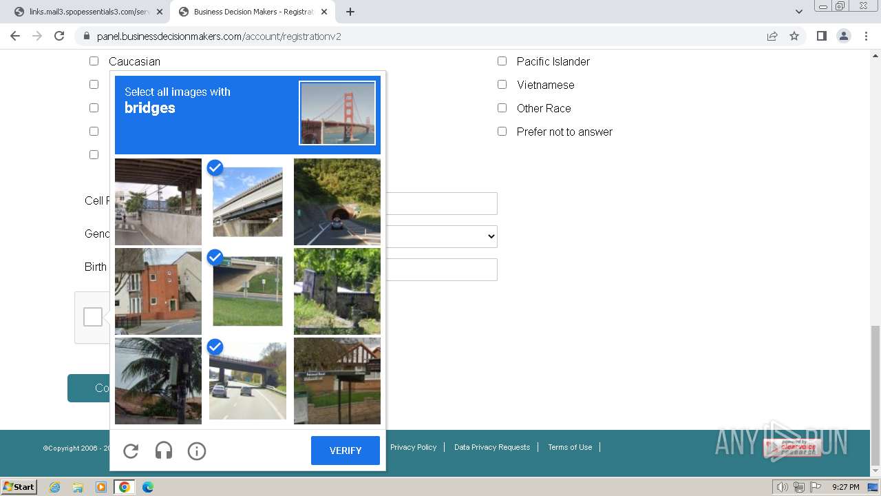
Task: Deselect the highway overpass with cars image
Action: [x=248, y=381]
